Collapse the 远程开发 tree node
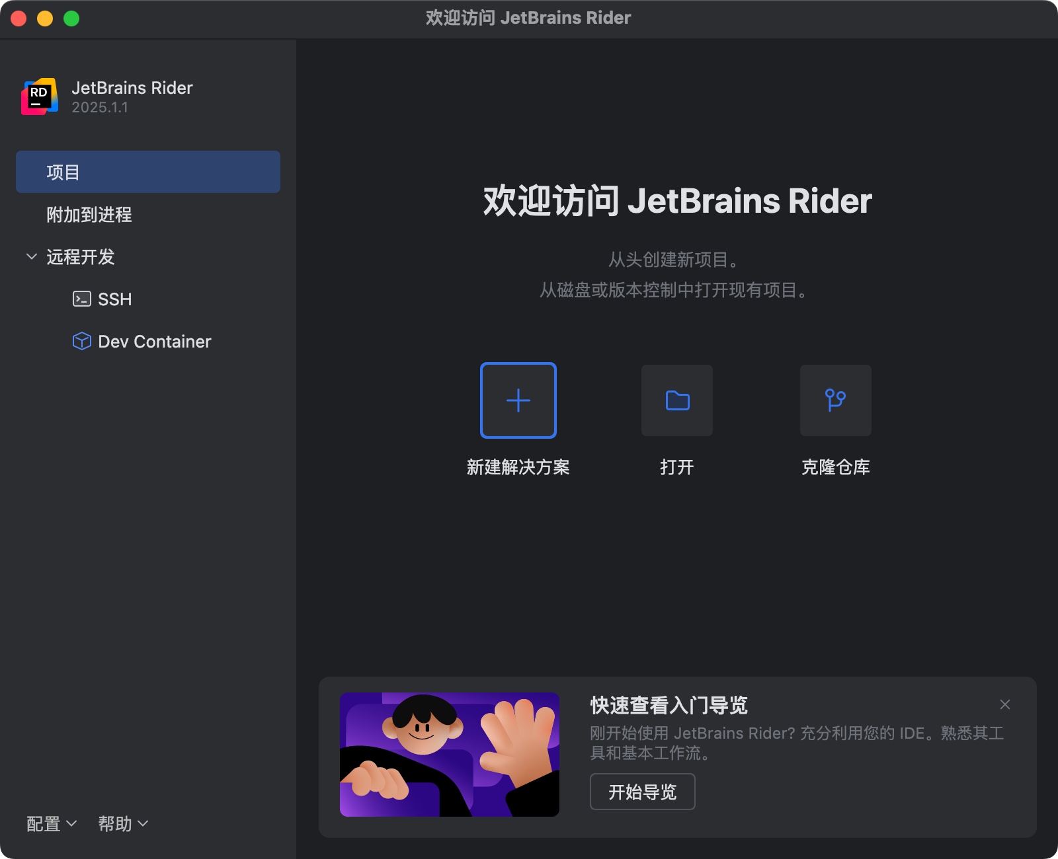 (x=31, y=256)
